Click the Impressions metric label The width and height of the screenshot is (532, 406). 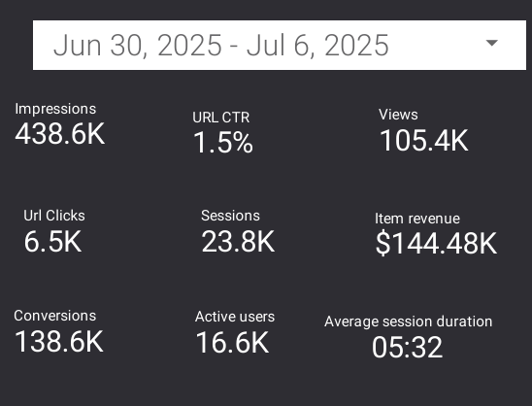55,109
